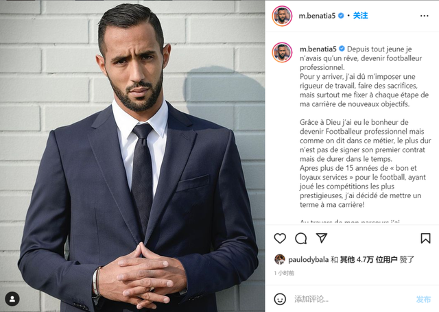The width and height of the screenshot is (439, 312).
Task: Like the post with the heart icon
Action: (x=280, y=239)
